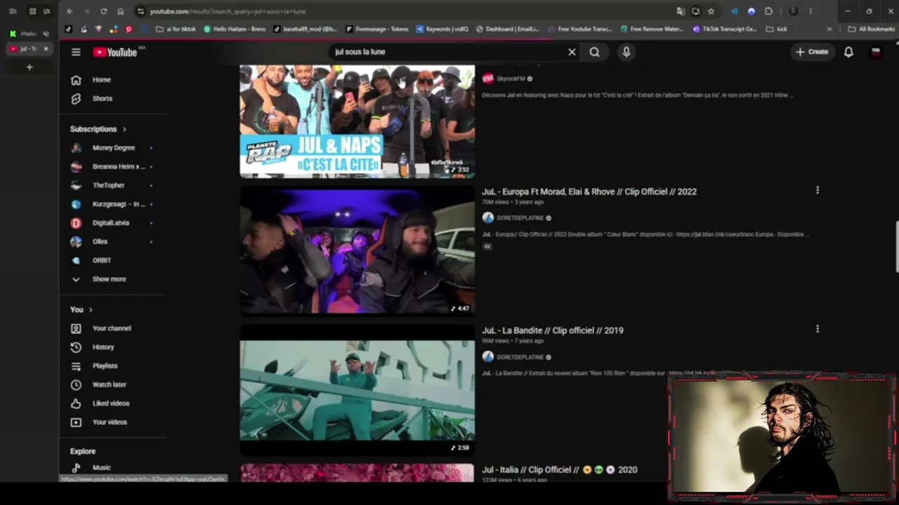This screenshot has height=505, width=899.
Task: Go to YouTube home via logo
Action: [114, 52]
